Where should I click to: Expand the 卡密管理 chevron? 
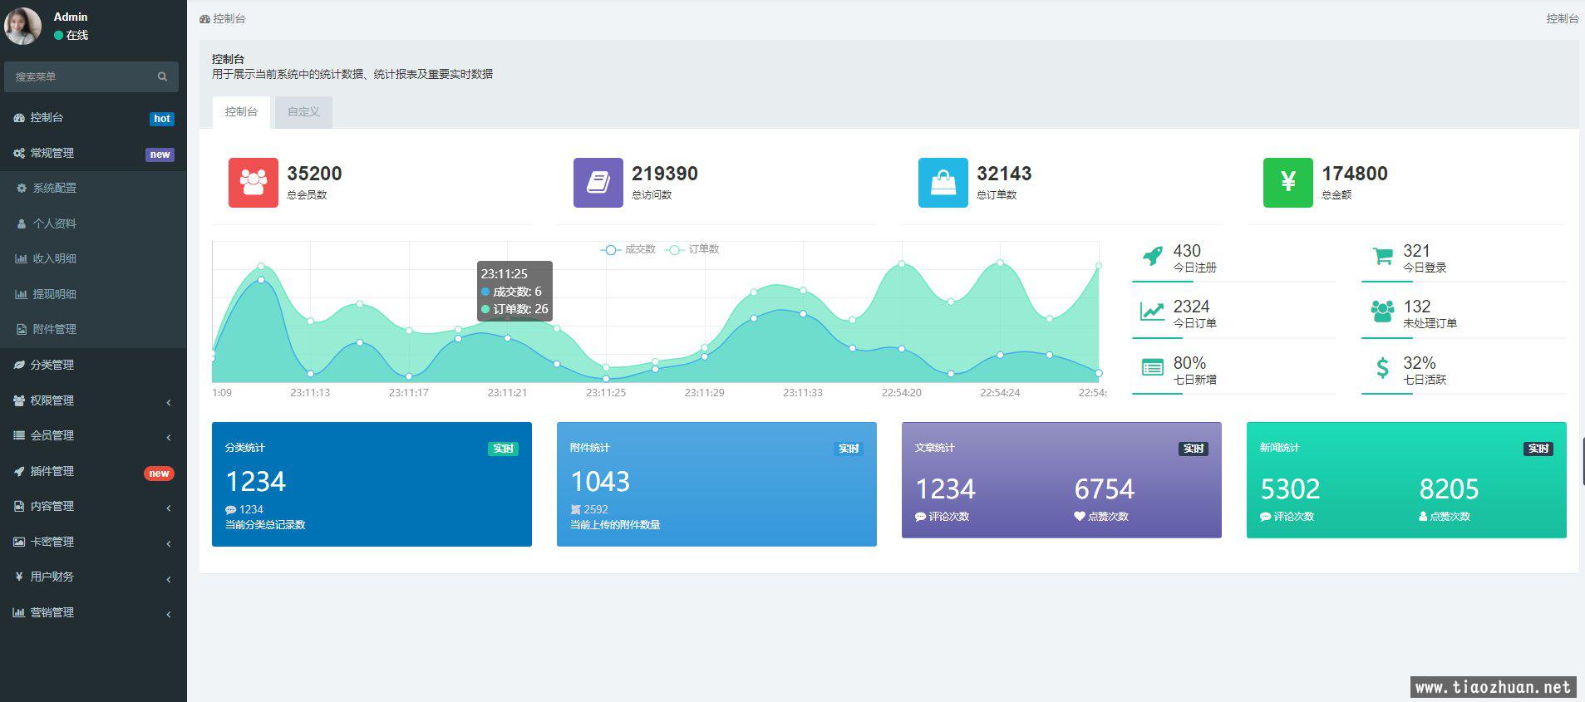[x=169, y=544]
